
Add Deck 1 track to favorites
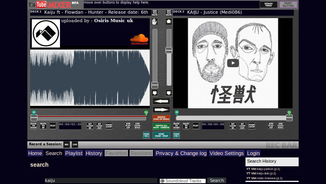[137, 126]
